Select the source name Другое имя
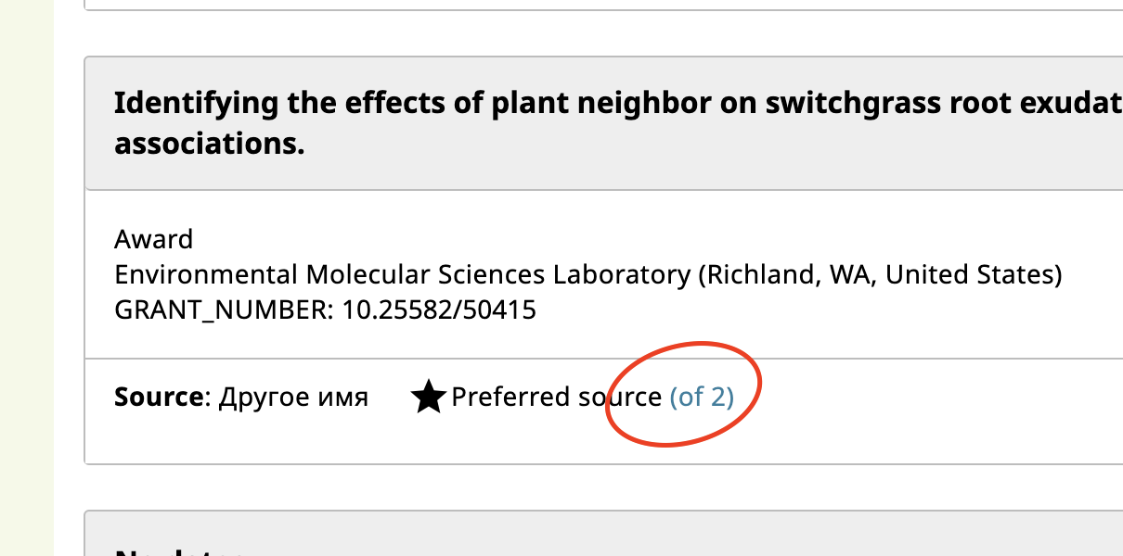1123x556 pixels. coord(293,397)
